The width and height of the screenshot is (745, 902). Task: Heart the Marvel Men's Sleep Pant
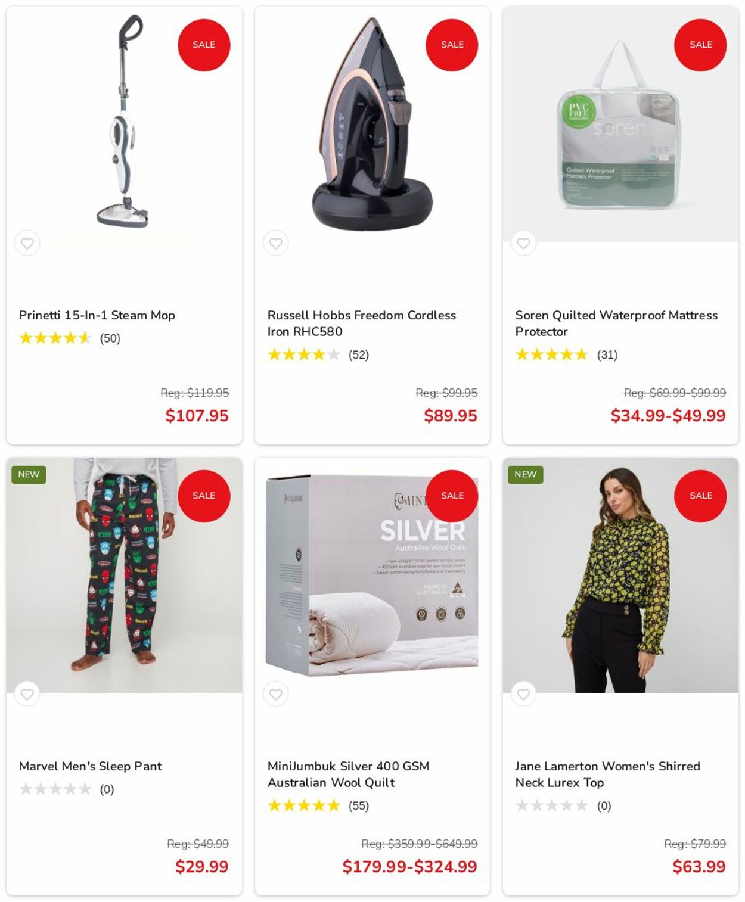click(x=27, y=694)
